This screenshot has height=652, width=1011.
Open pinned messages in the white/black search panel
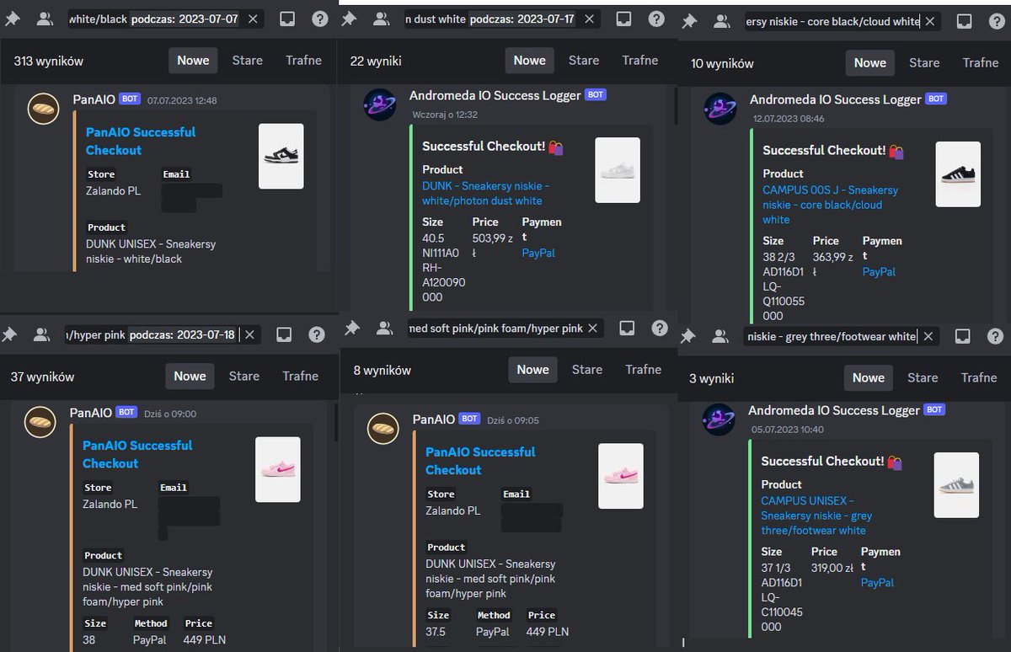coord(12,19)
